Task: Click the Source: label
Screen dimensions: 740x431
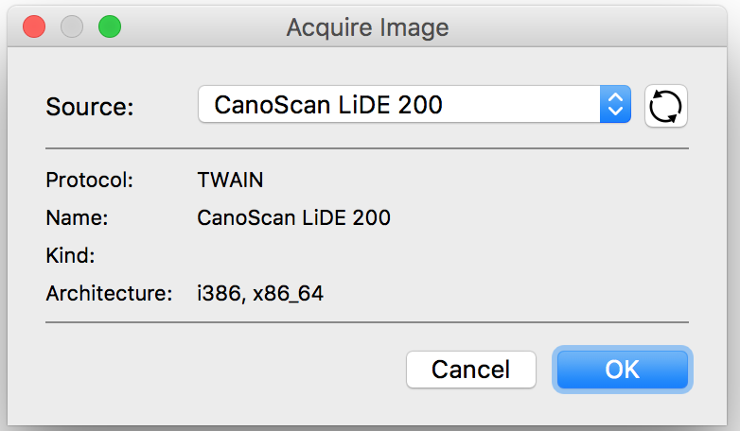Action: click(90, 107)
